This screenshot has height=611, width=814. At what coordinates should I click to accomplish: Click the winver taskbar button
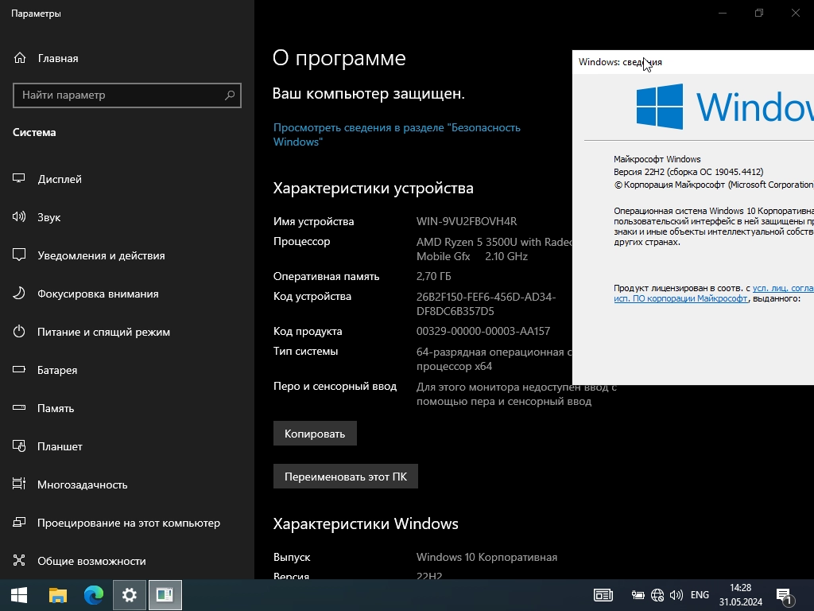165,595
